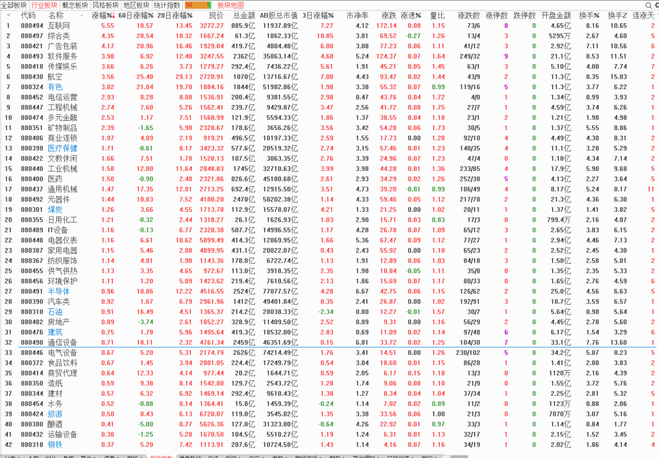Open the 板块地图 link

tap(230, 5)
